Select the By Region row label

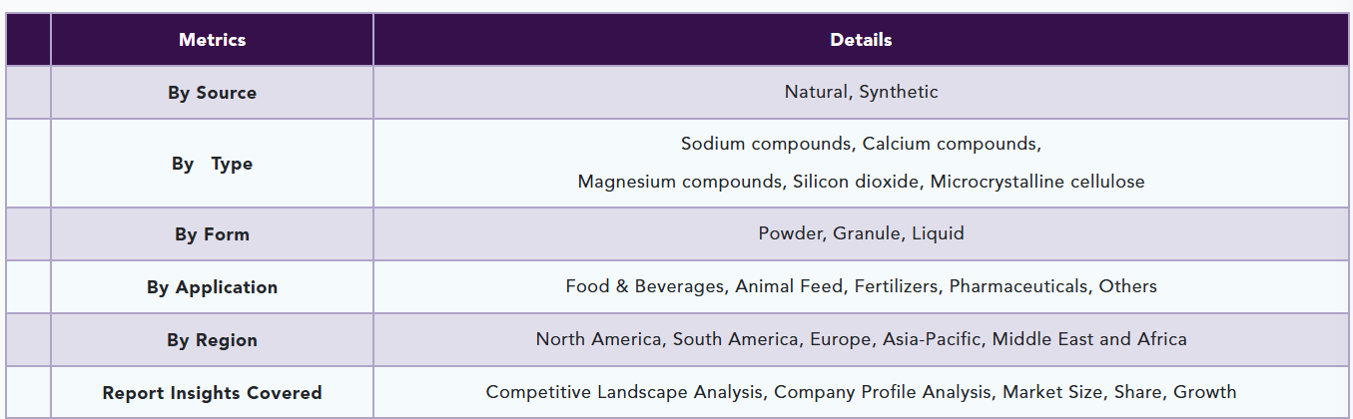(x=212, y=340)
